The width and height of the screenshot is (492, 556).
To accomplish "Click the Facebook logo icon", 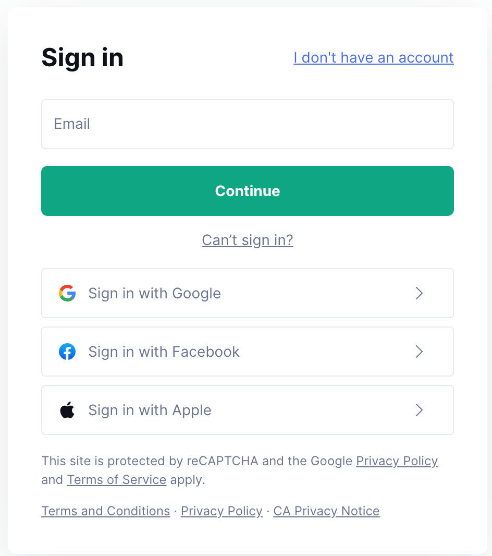I will (67, 352).
